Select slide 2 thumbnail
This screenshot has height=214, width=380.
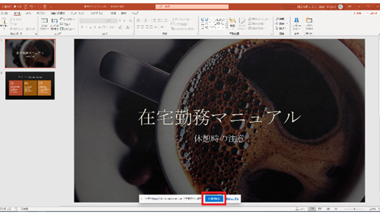pyautogui.click(x=30, y=86)
